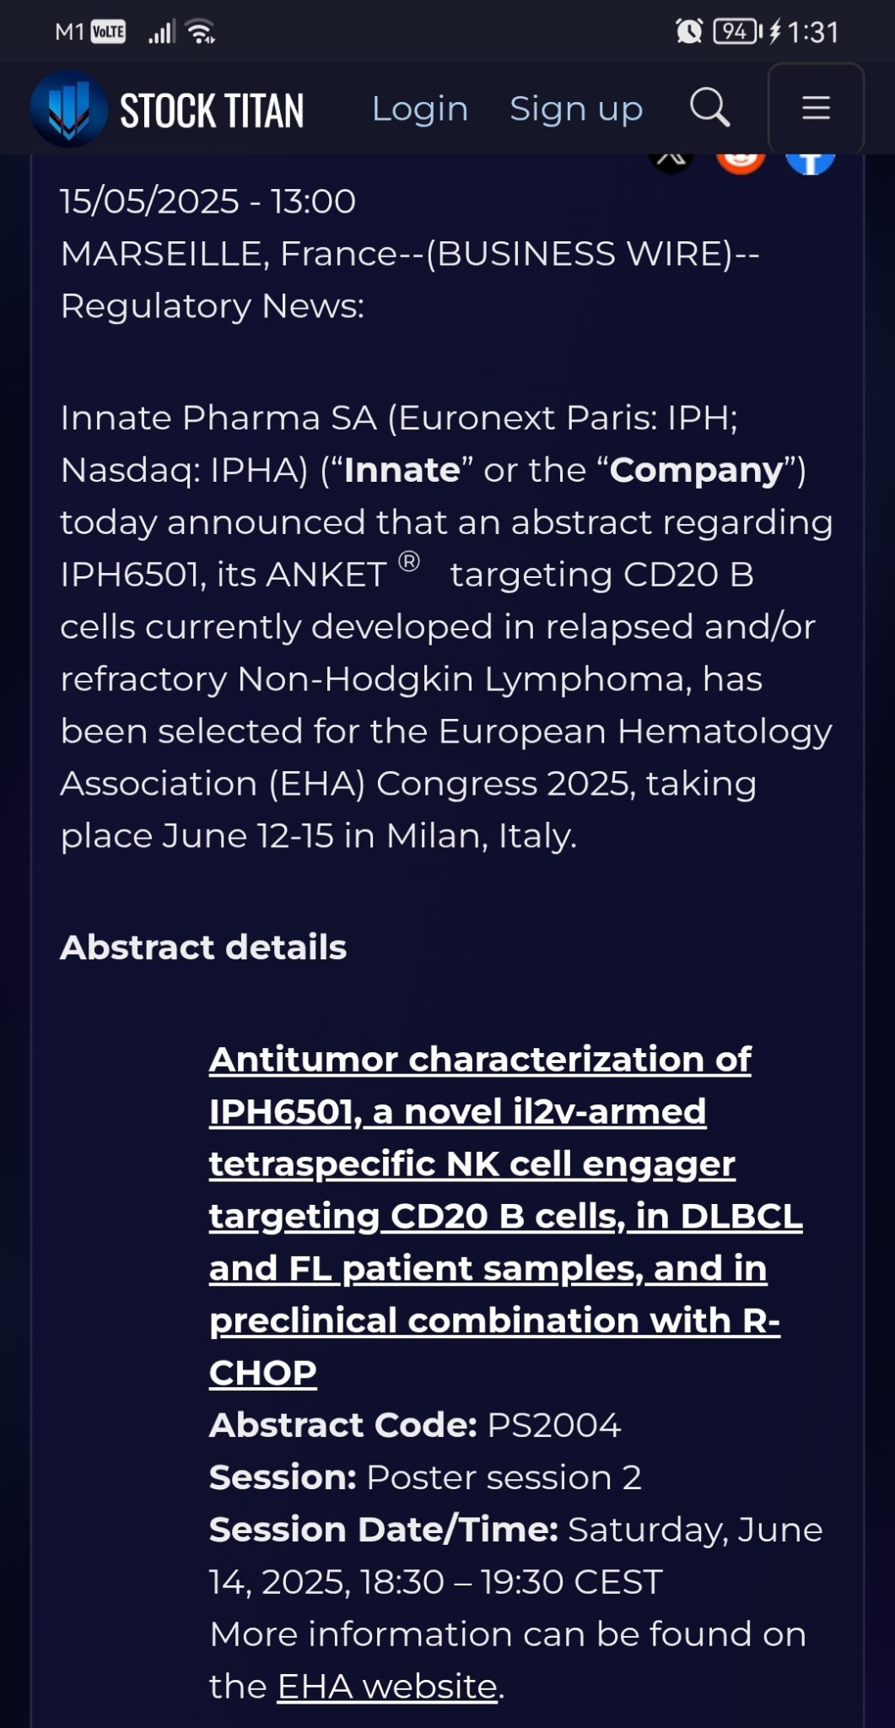Open the hamburger navigation menu
Viewport: 895px width, 1728px height.
816,108
